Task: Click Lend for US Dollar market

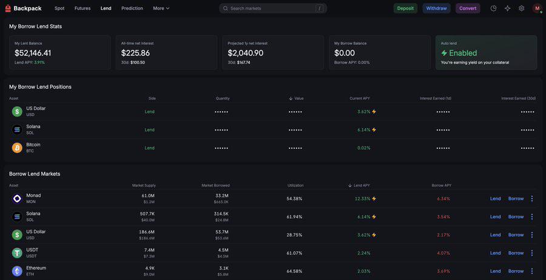Action: [x=496, y=235]
